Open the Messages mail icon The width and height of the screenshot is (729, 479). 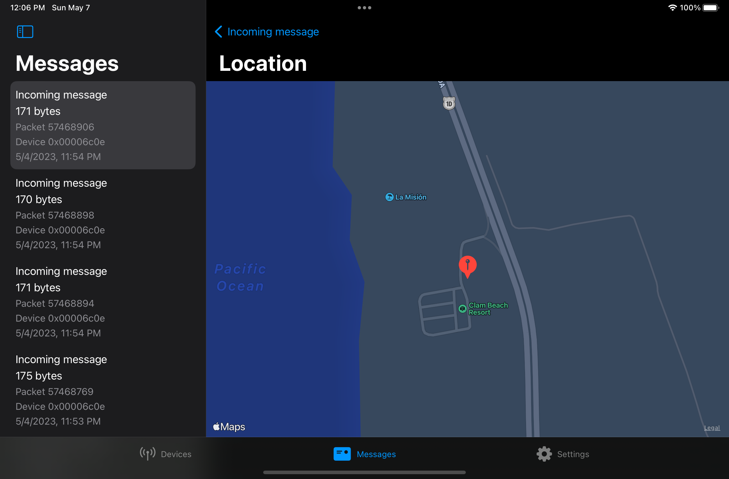tap(342, 454)
